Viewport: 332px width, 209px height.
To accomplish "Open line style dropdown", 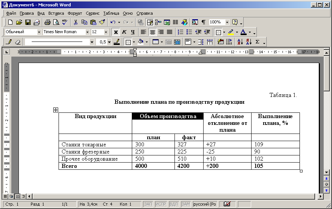I will (92, 42).
